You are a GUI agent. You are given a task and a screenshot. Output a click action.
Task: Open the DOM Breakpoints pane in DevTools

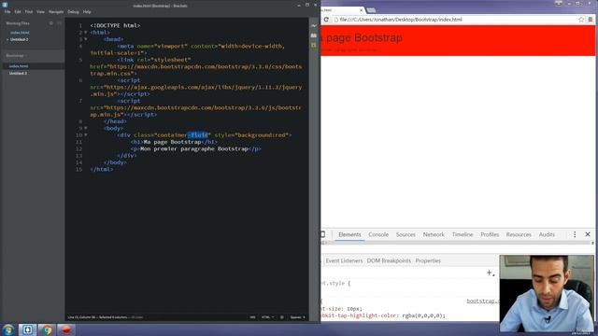coord(389,261)
